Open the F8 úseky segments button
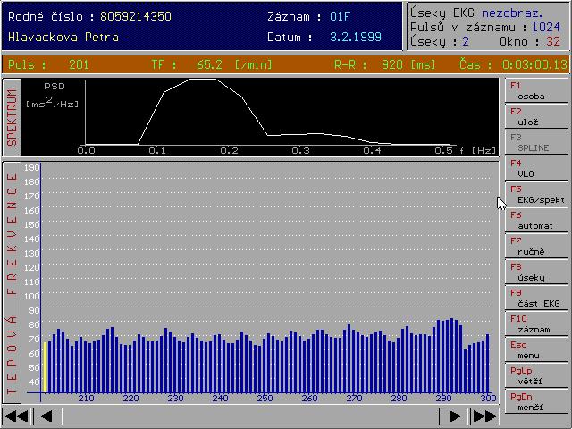572x429 pixels. coord(536,272)
